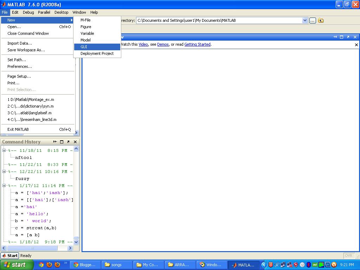
Task: Maximize the Command History panel
Action: coord(62,142)
